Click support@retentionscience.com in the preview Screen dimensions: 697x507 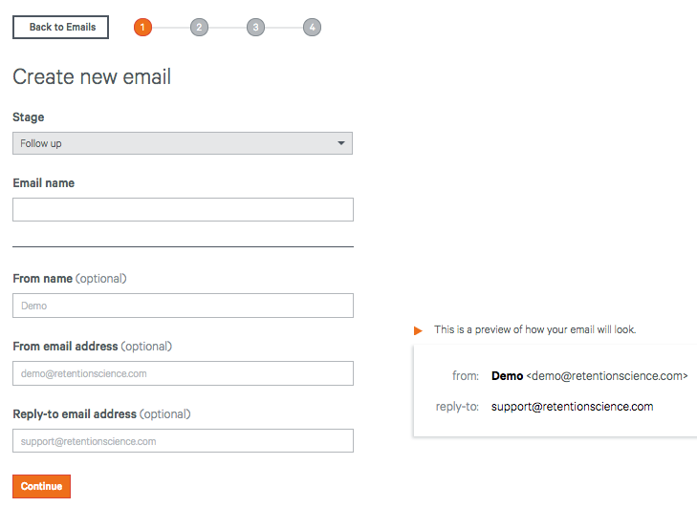click(x=572, y=406)
